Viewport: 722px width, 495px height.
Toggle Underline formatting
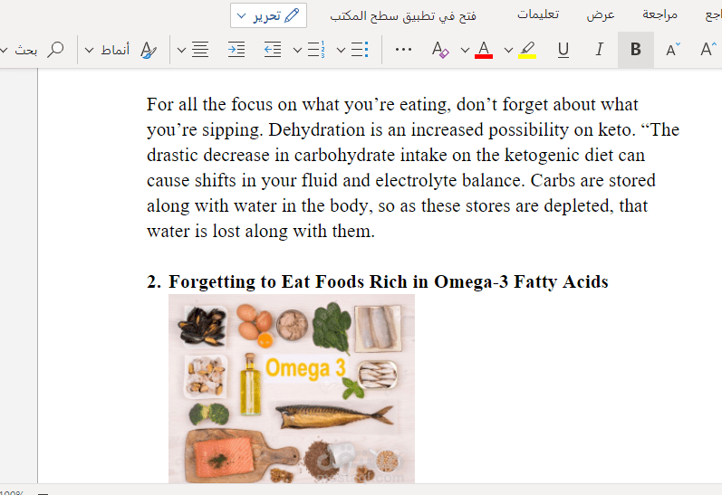point(563,50)
